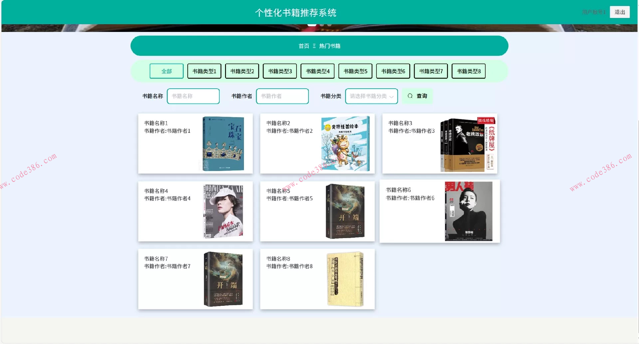The width and height of the screenshot is (639, 344).
Task: Select the 书籍类型1 filter
Action: [204, 71]
